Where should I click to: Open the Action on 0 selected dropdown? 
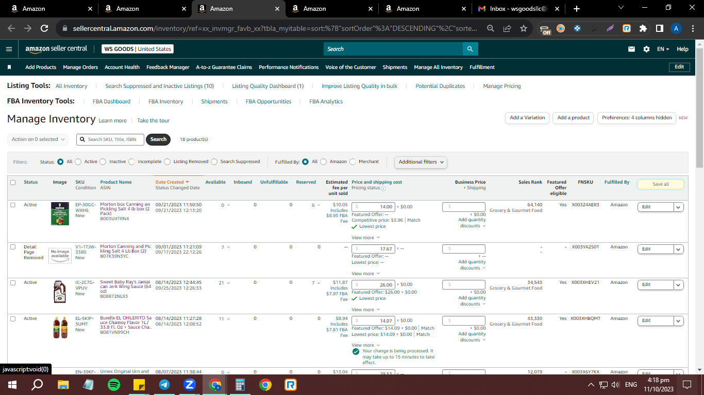coord(38,139)
